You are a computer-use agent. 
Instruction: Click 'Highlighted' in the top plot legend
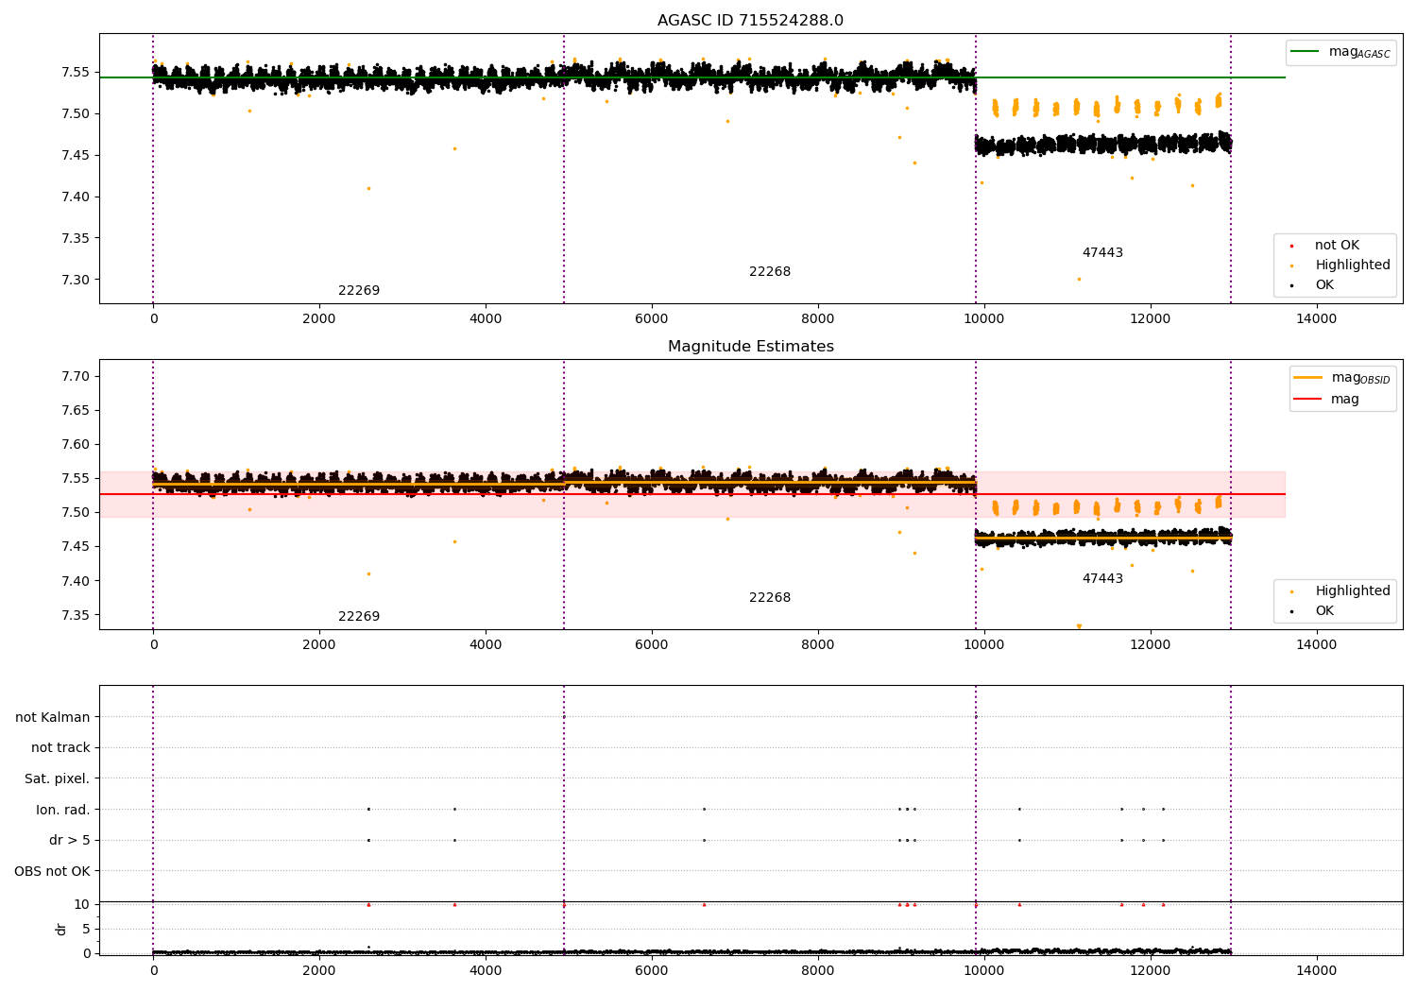[x=1353, y=265]
